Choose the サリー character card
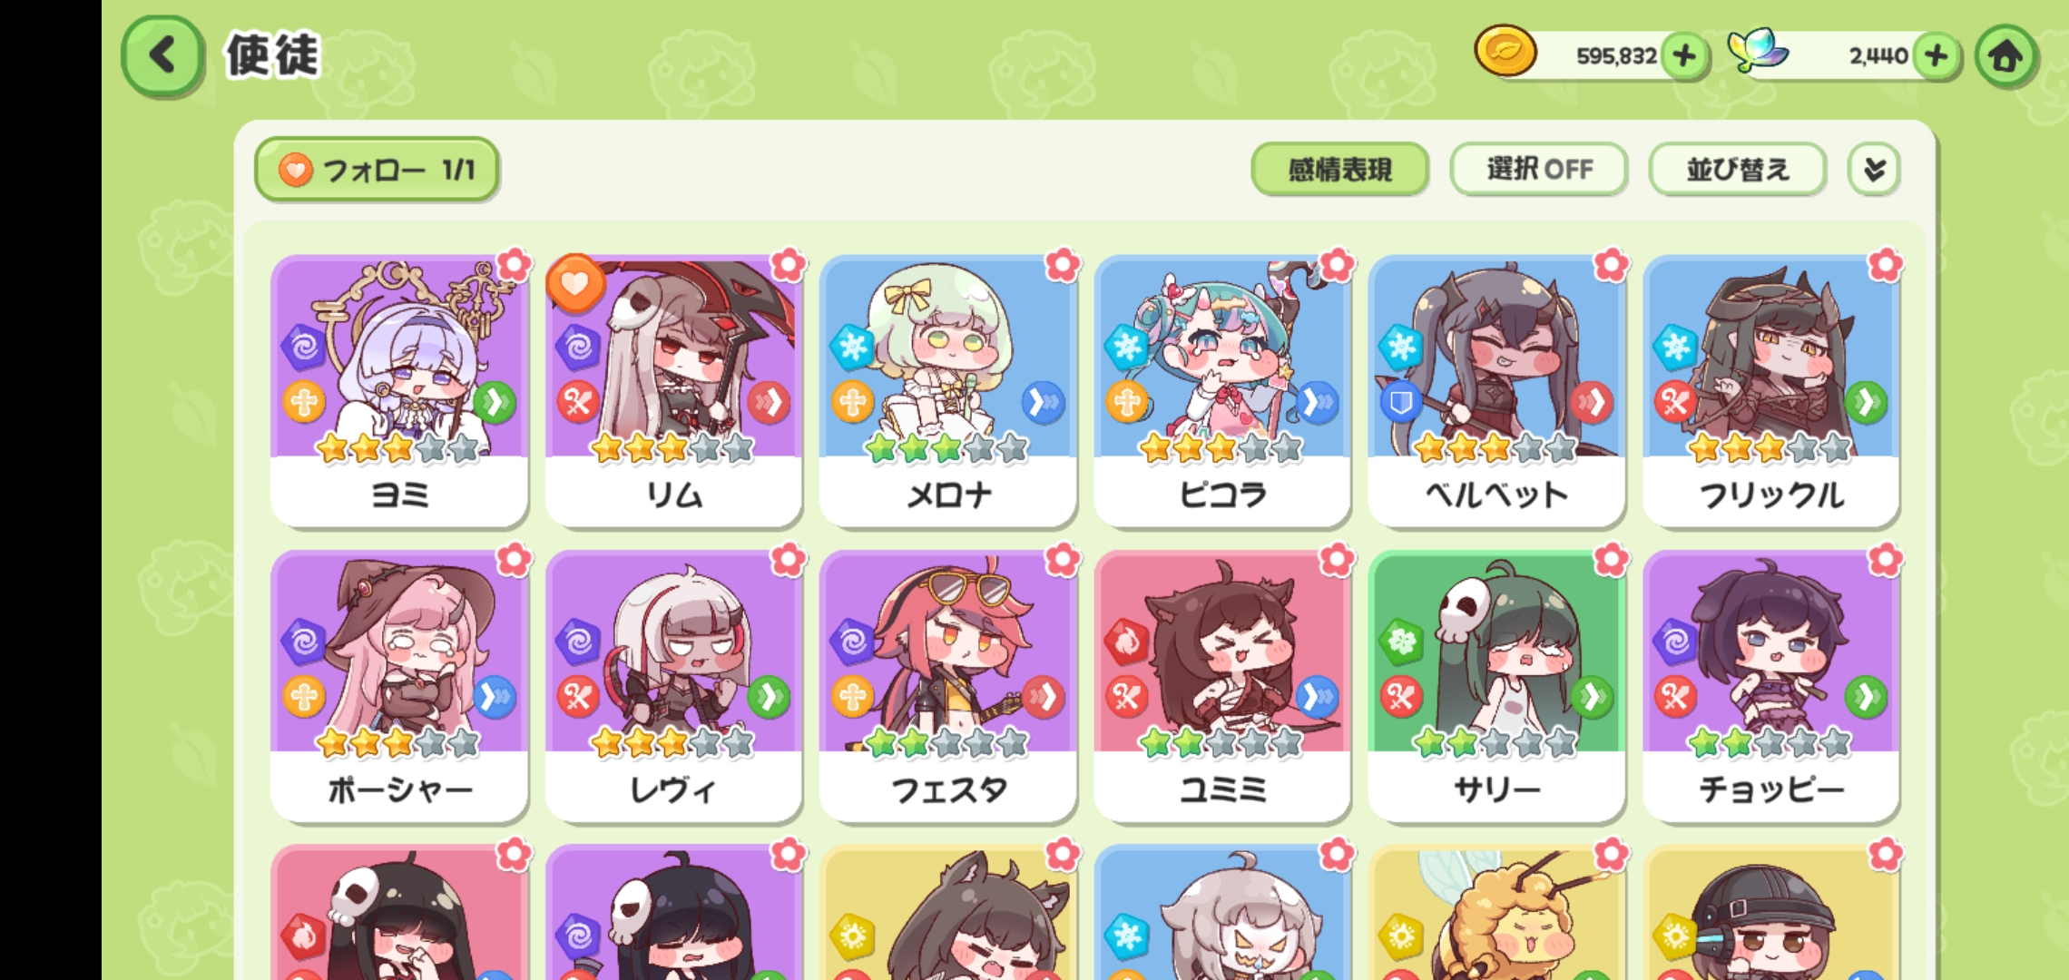Viewport: 2069px width, 980px height. 1496,686
